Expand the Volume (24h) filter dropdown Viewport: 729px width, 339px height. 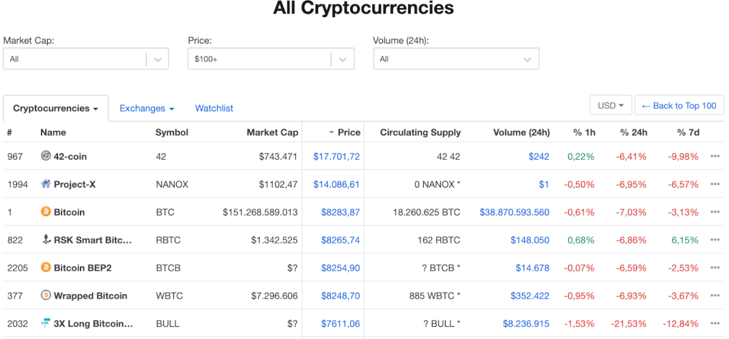point(456,59)
